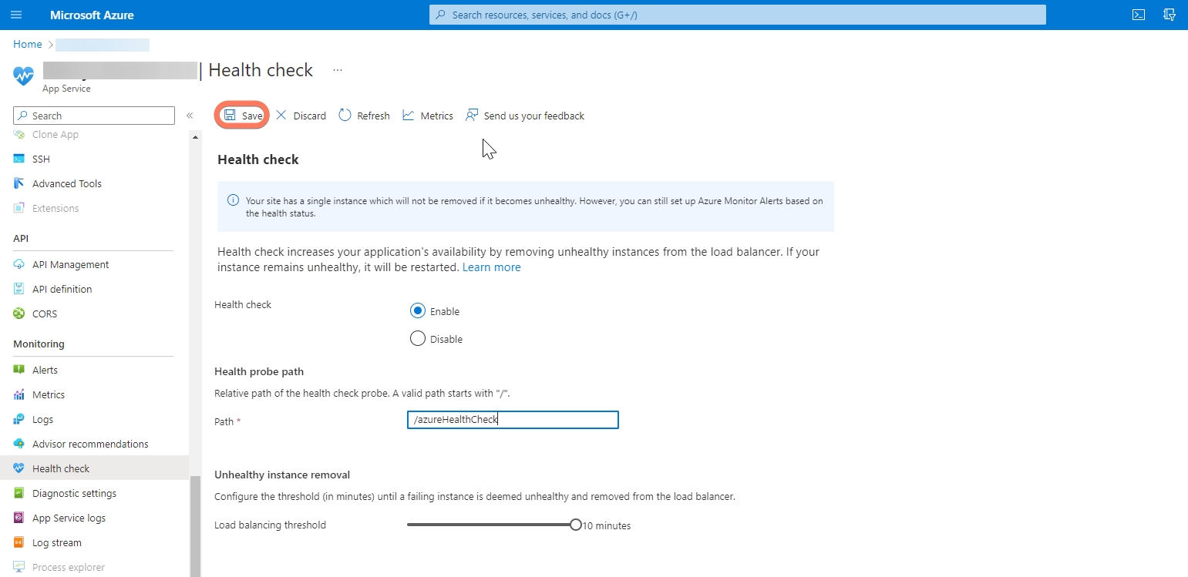
Task: Click Send us your feedback
Action: point(525,116)
